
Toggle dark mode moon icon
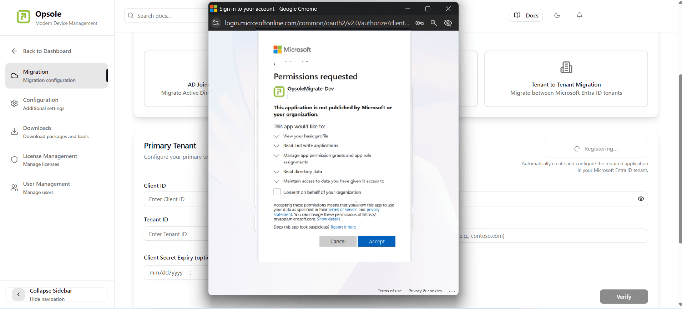(557, 15)
